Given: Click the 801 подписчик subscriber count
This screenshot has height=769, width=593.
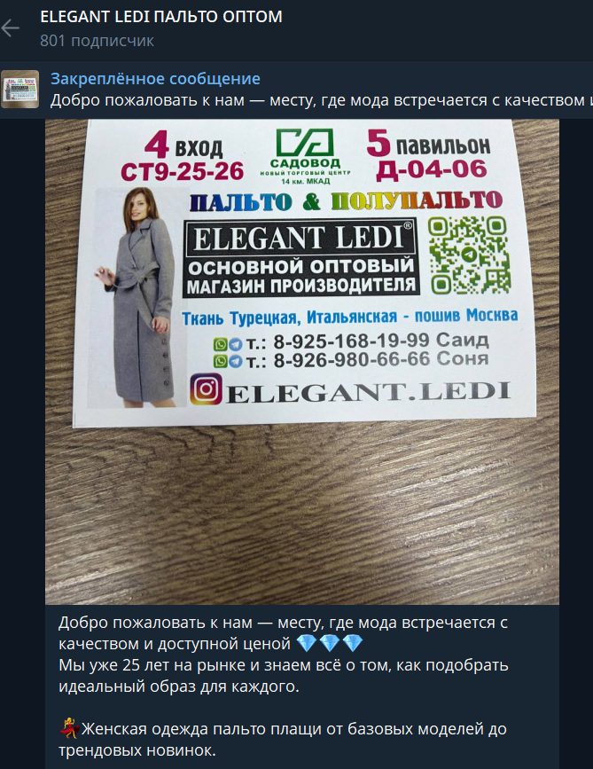Looking at the screenshot, I should (x=97, y=40).
